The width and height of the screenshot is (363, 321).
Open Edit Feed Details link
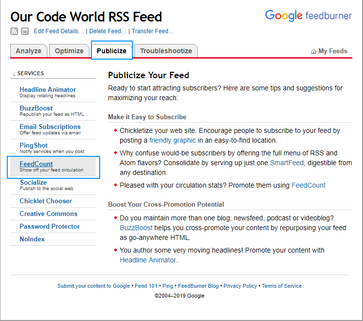click(59, 31)
